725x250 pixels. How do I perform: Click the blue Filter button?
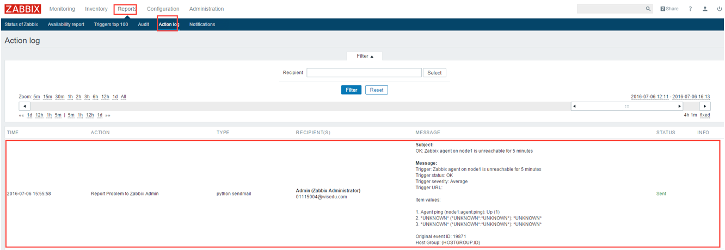[x=351, y=90]
